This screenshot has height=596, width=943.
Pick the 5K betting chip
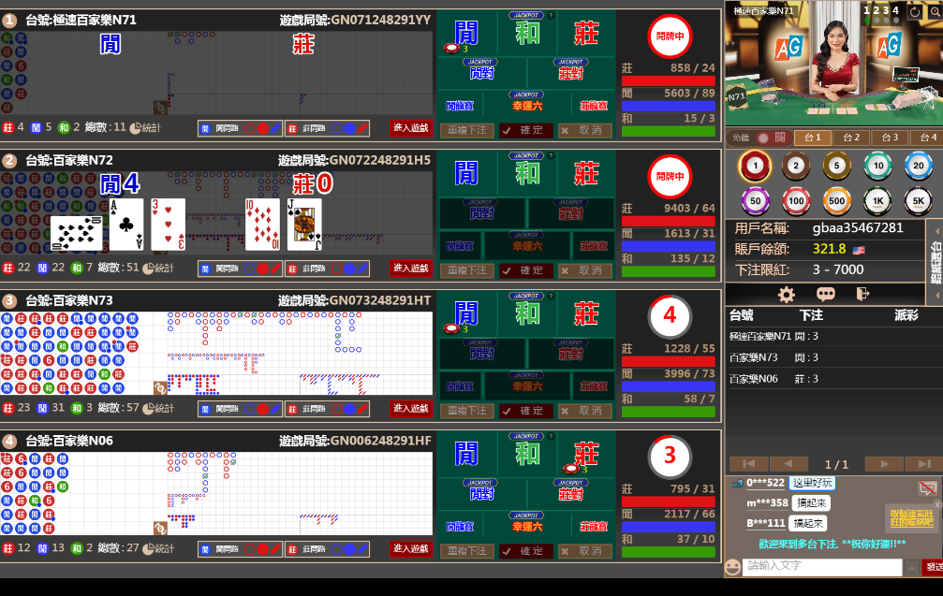click(918, 200)
